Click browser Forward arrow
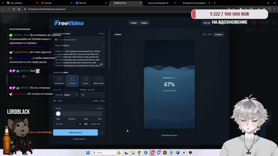This screenshot has height=156, width=278. pos(9,9)
